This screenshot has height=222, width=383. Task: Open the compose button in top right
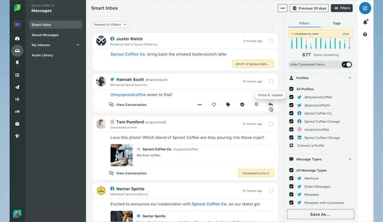pos(365,8)
